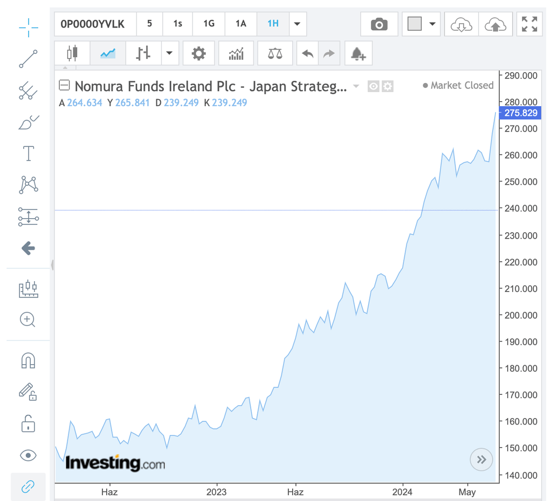Enable magnet mode in left sidebar
The width and height of the screenshot is (552, 501).
point(27,360)
